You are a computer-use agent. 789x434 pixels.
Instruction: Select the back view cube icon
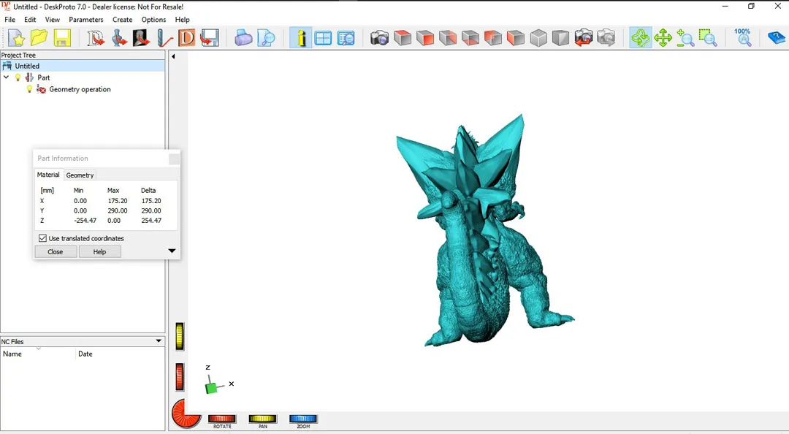pyautogui.click(x=493, y=38)
